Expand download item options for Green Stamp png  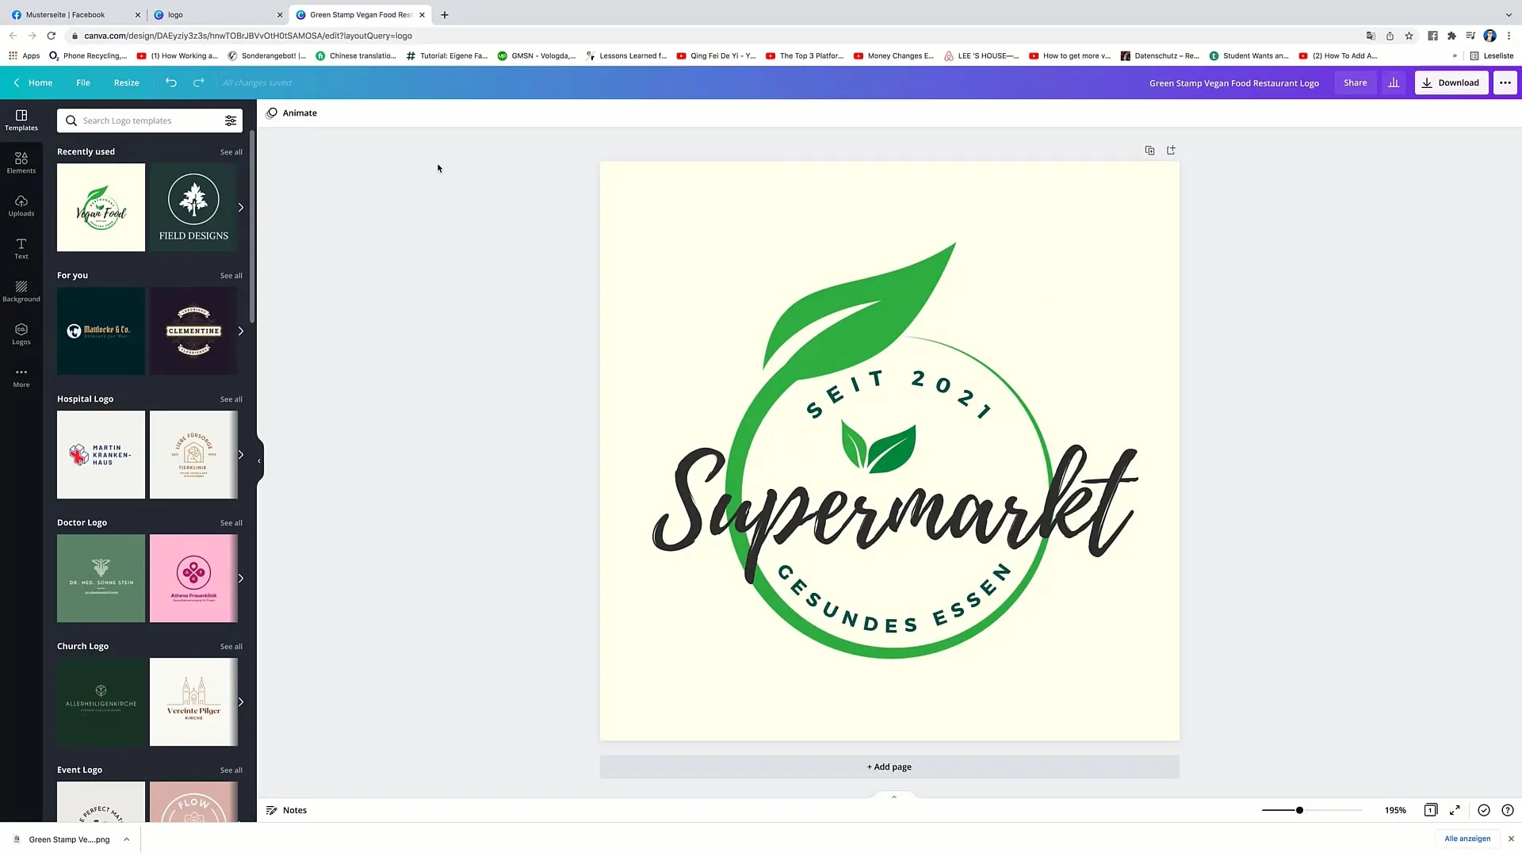126,839
